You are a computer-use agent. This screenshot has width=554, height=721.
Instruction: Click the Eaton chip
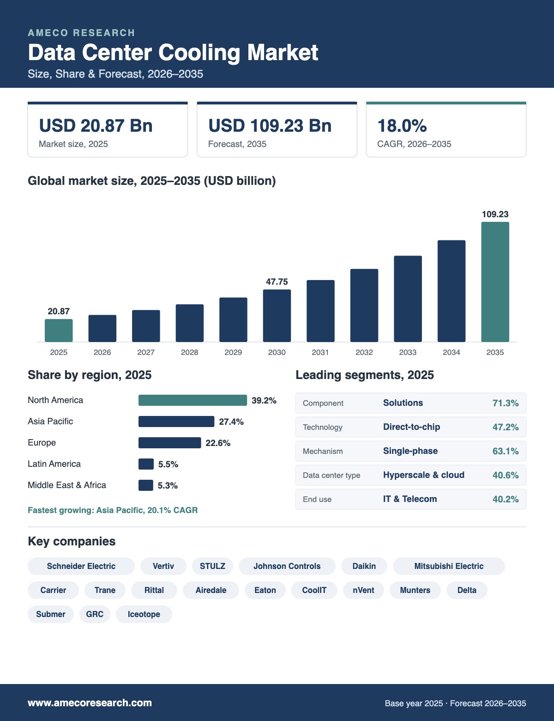pos(265,590)
